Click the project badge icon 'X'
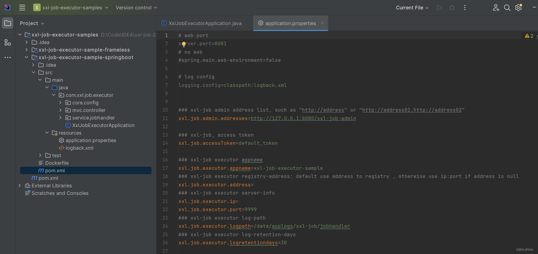The height and width of the screenshot is (254, 538). pyautogui.click(x=37, y=8)
